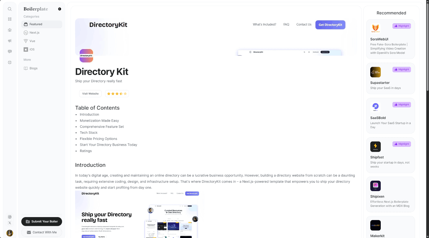Screen dimensions: 429x238
Task: Click the DirectoryKit square logo icon
Action: click(86, 55)
